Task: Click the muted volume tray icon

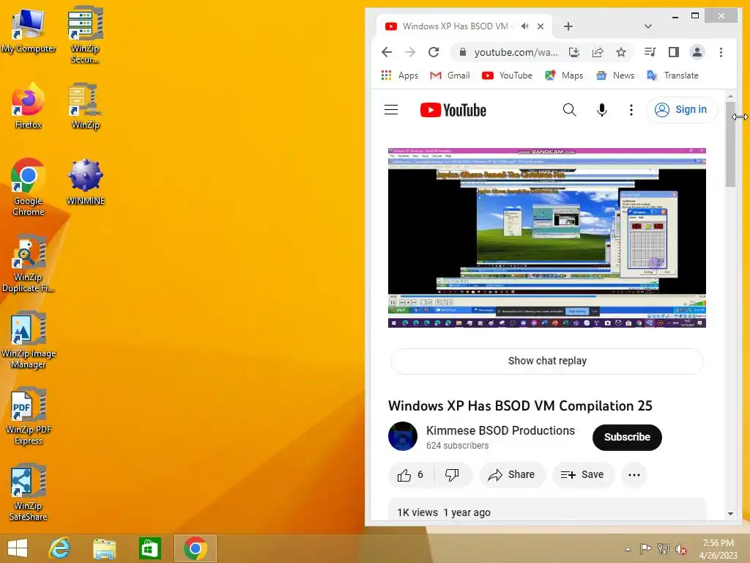Action: tap(680, 549)
